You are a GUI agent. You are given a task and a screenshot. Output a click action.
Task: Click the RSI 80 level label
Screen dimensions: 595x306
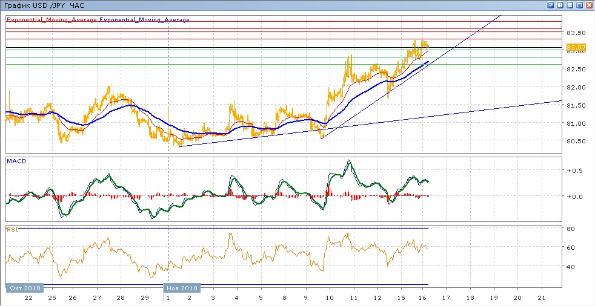tap(571, 229)
